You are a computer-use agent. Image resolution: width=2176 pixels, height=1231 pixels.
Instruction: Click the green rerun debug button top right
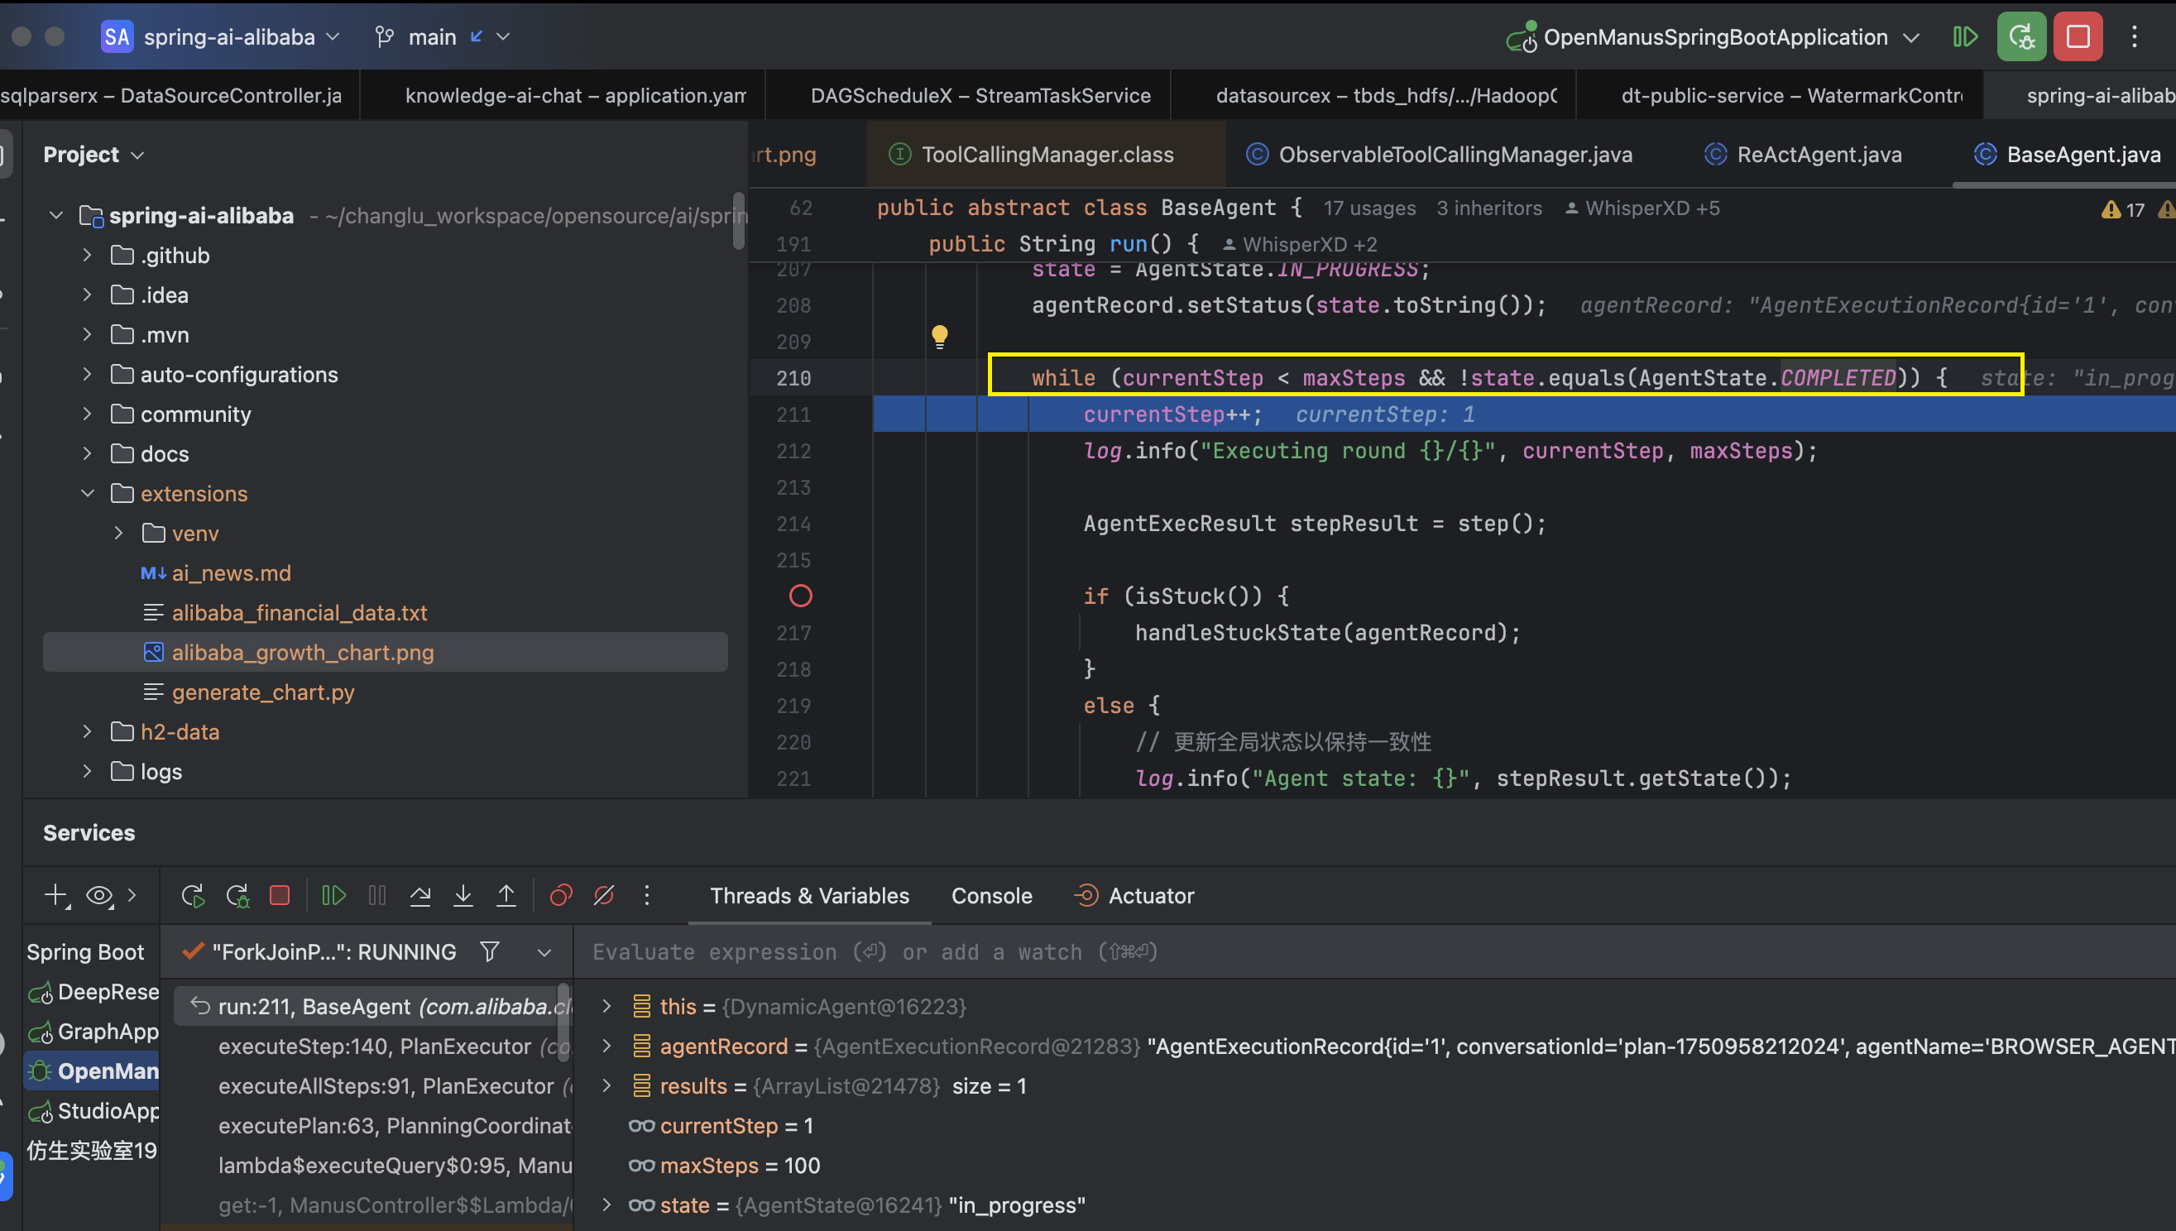pyautogui.click(x=2021, y=37)
